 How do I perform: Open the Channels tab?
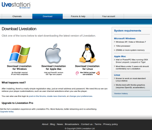pos(17,16)
